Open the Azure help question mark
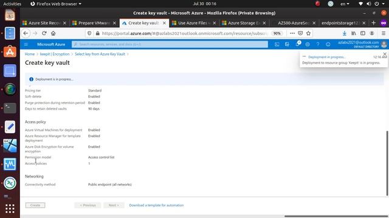The height and width of the screenshot is (218, 389). 318,44
